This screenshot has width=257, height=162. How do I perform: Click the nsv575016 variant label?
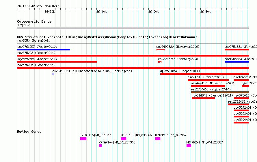[x=245, y=95]
